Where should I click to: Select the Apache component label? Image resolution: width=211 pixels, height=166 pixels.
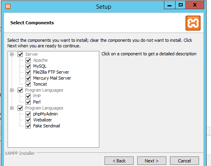coord(40,60)
